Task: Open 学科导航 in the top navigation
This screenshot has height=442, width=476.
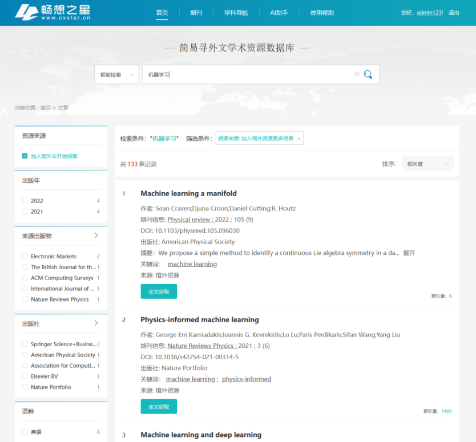Action: click(236, 13)
